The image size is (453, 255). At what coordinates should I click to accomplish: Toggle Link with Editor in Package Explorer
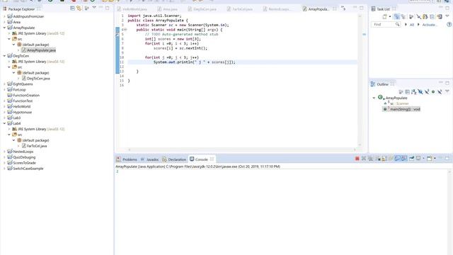tap(79, 8)
